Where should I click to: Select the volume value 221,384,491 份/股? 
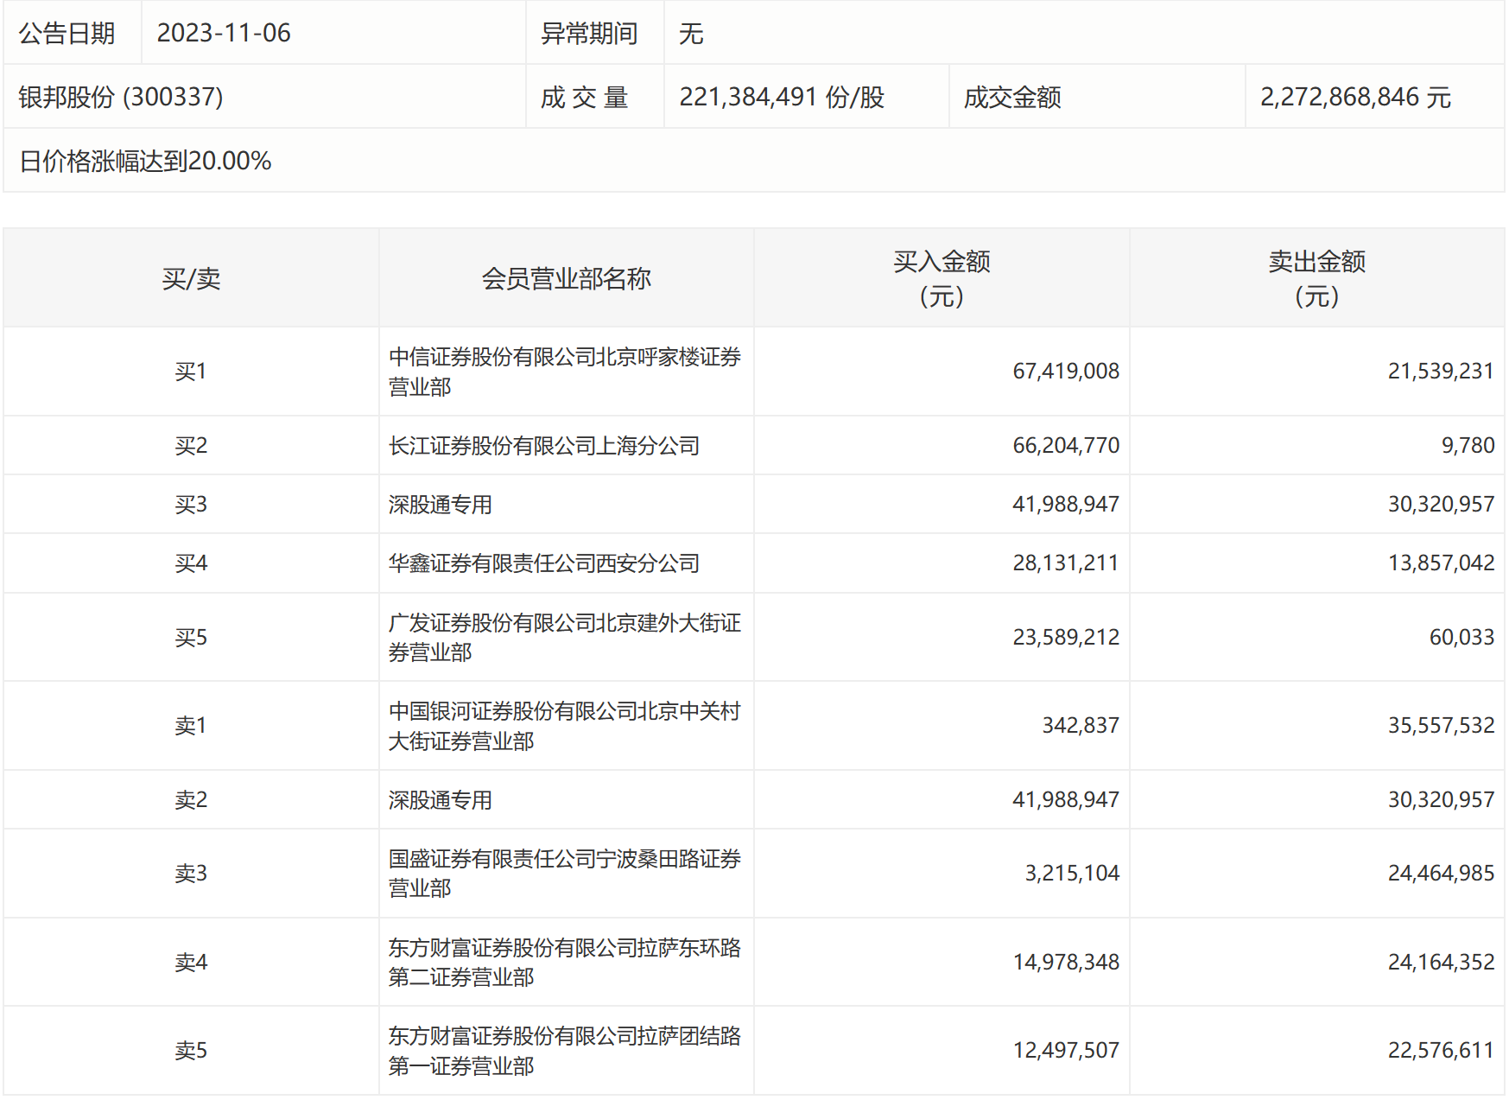click(x=782, y=97)
